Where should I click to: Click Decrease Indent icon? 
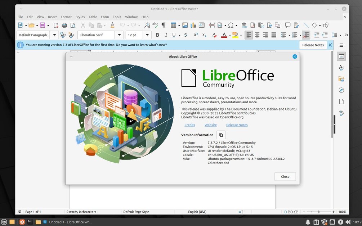coord(325,35)
